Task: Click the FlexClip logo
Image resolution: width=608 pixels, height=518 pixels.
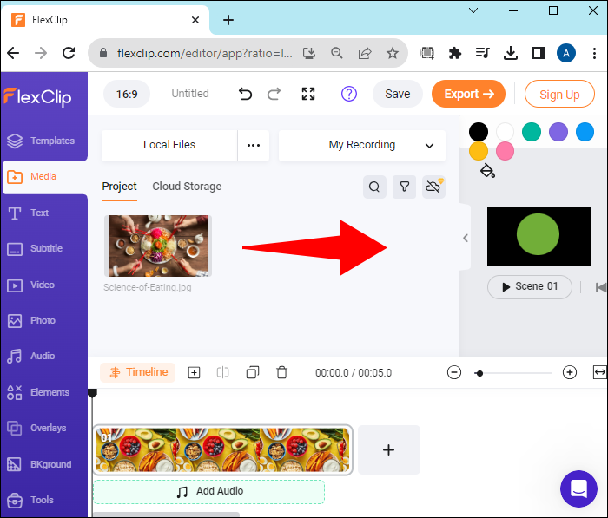Action: tap(37, 96)
